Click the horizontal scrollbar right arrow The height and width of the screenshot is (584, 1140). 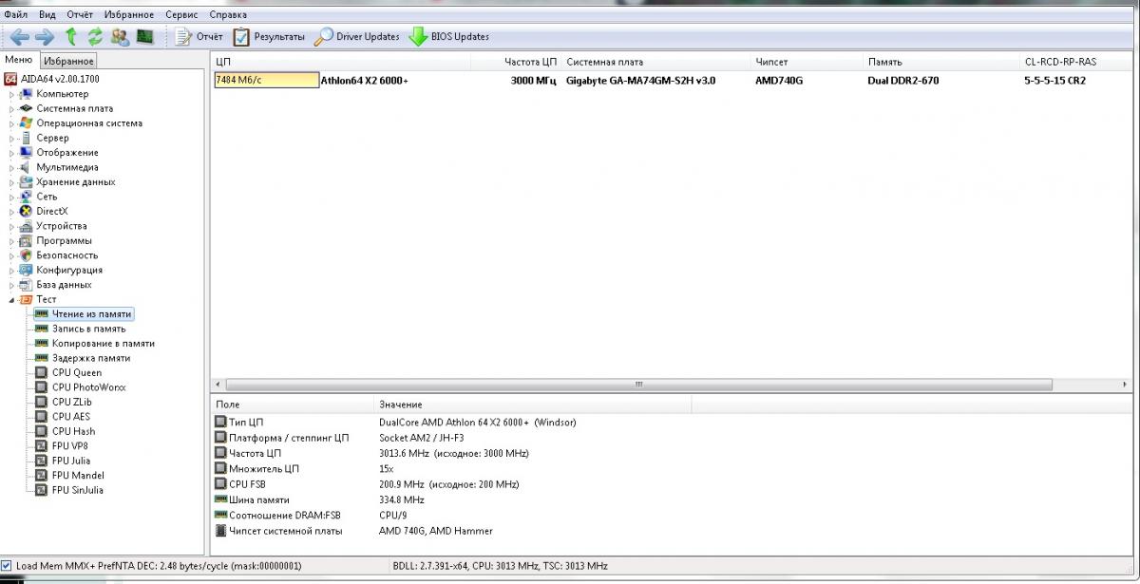tap(1127, 385)
